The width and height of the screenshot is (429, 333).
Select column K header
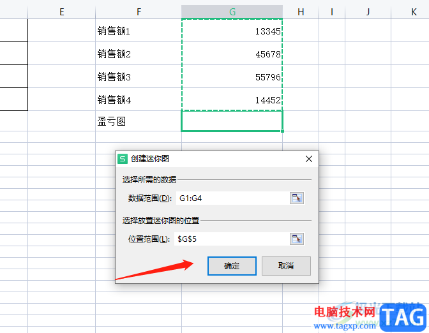[410, 11]
